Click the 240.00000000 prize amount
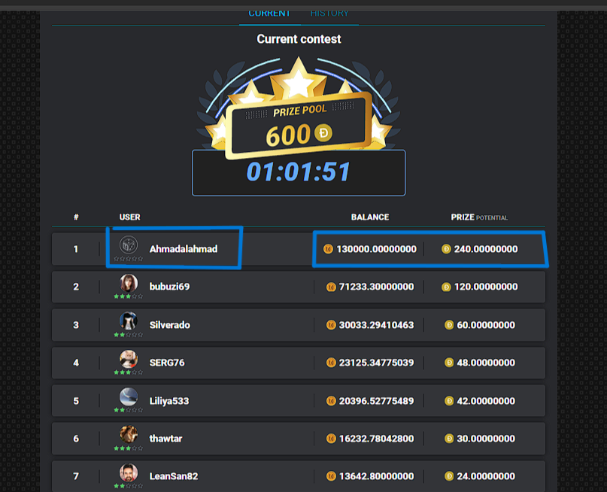607x492 pixels. [486, 249]
